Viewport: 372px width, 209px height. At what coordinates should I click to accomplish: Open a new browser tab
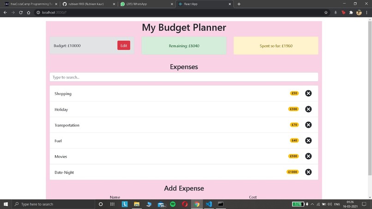pyautogui.click(x=239, y=4)
